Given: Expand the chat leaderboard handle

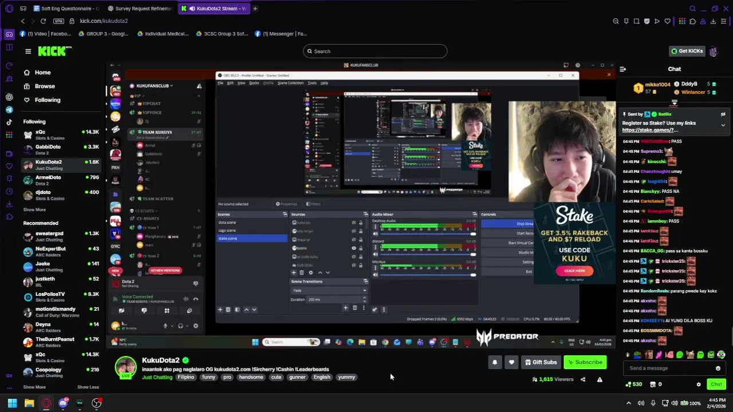Looking at the screenshot, I should coord(675,102).
